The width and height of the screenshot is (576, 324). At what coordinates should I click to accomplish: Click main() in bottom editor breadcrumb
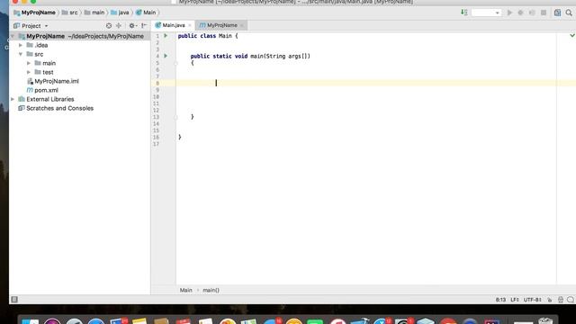pyautogui.click(x=211, y=290)
